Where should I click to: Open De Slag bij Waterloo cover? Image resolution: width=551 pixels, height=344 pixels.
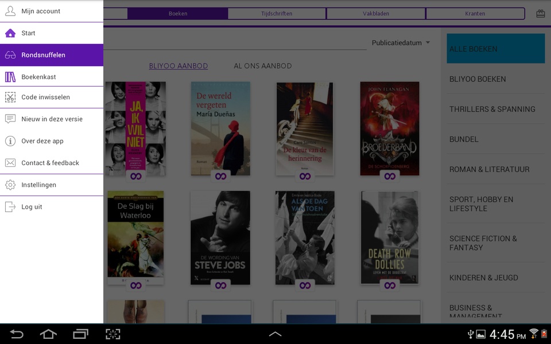click(135, 237)
